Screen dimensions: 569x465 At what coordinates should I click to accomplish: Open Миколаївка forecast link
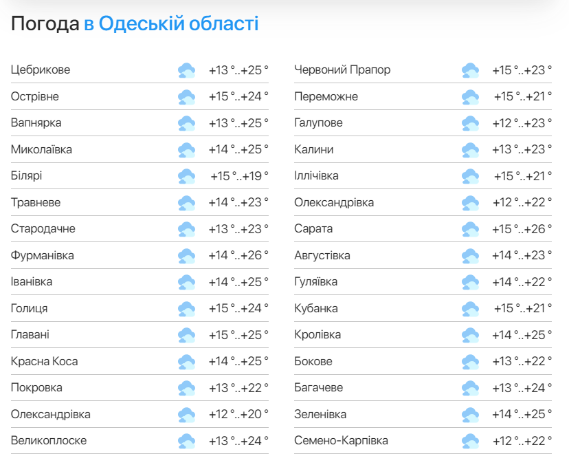(41, 149)
